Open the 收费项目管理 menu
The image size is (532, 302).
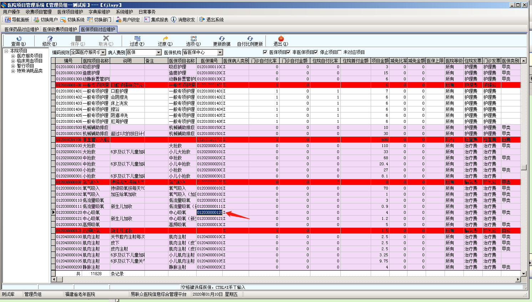coord(39,12)
